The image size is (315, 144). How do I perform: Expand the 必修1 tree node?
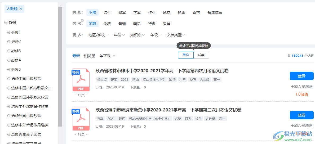[x=9, y=32]
